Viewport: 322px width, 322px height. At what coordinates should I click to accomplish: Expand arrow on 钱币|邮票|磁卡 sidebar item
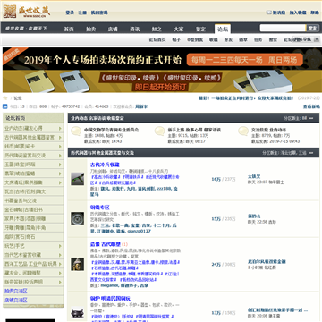pos(60,147)
